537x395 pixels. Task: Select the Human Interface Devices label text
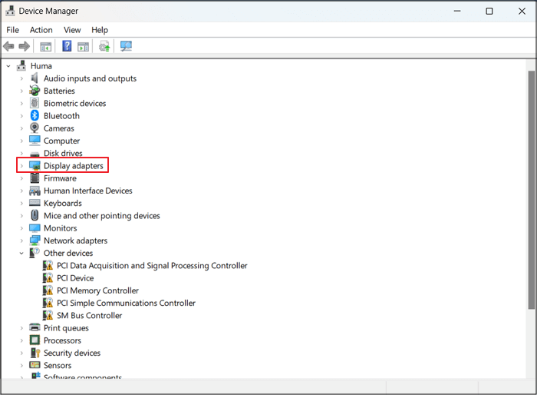[x=88, y=191]
